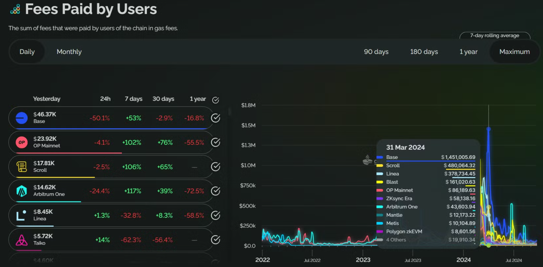Image resolution: width=543 pixels, height=267 pixels.
Task: Click the $1.8M y-axis label
Action: point(248,105)
